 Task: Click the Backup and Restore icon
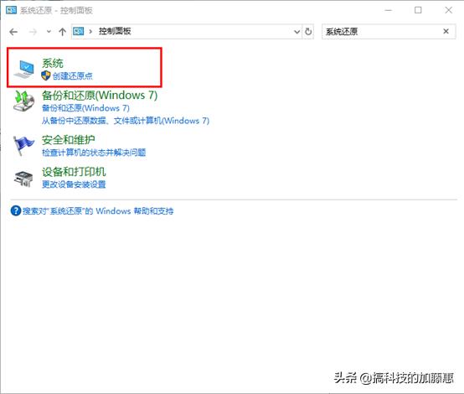24,101
